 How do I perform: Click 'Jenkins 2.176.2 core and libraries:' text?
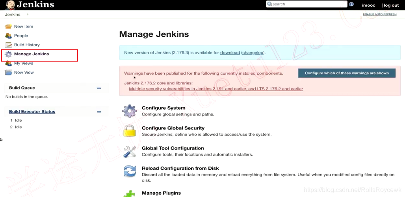pyautogui.click(x=158, y=83)
